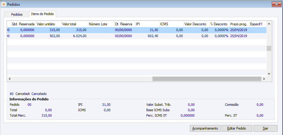Click the Número Lote column header
Image resolution: width=283 pixels, height=135 pixels.
(x=101, y=24)
